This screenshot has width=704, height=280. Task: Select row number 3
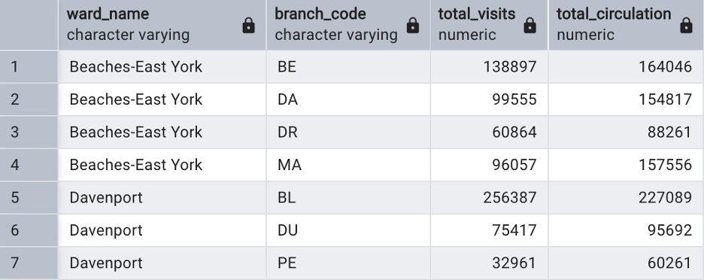point(29,132)
